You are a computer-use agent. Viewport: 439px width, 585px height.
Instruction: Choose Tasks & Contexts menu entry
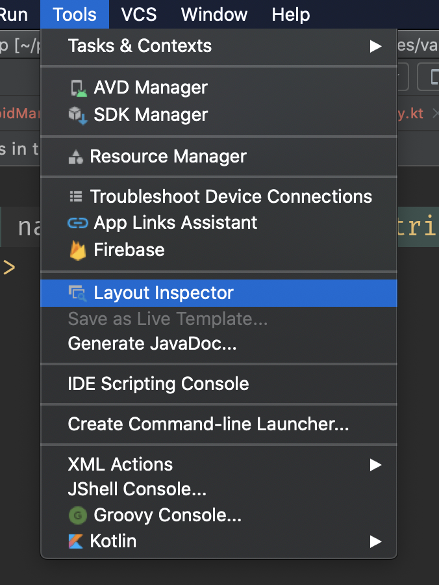[219, 46]
